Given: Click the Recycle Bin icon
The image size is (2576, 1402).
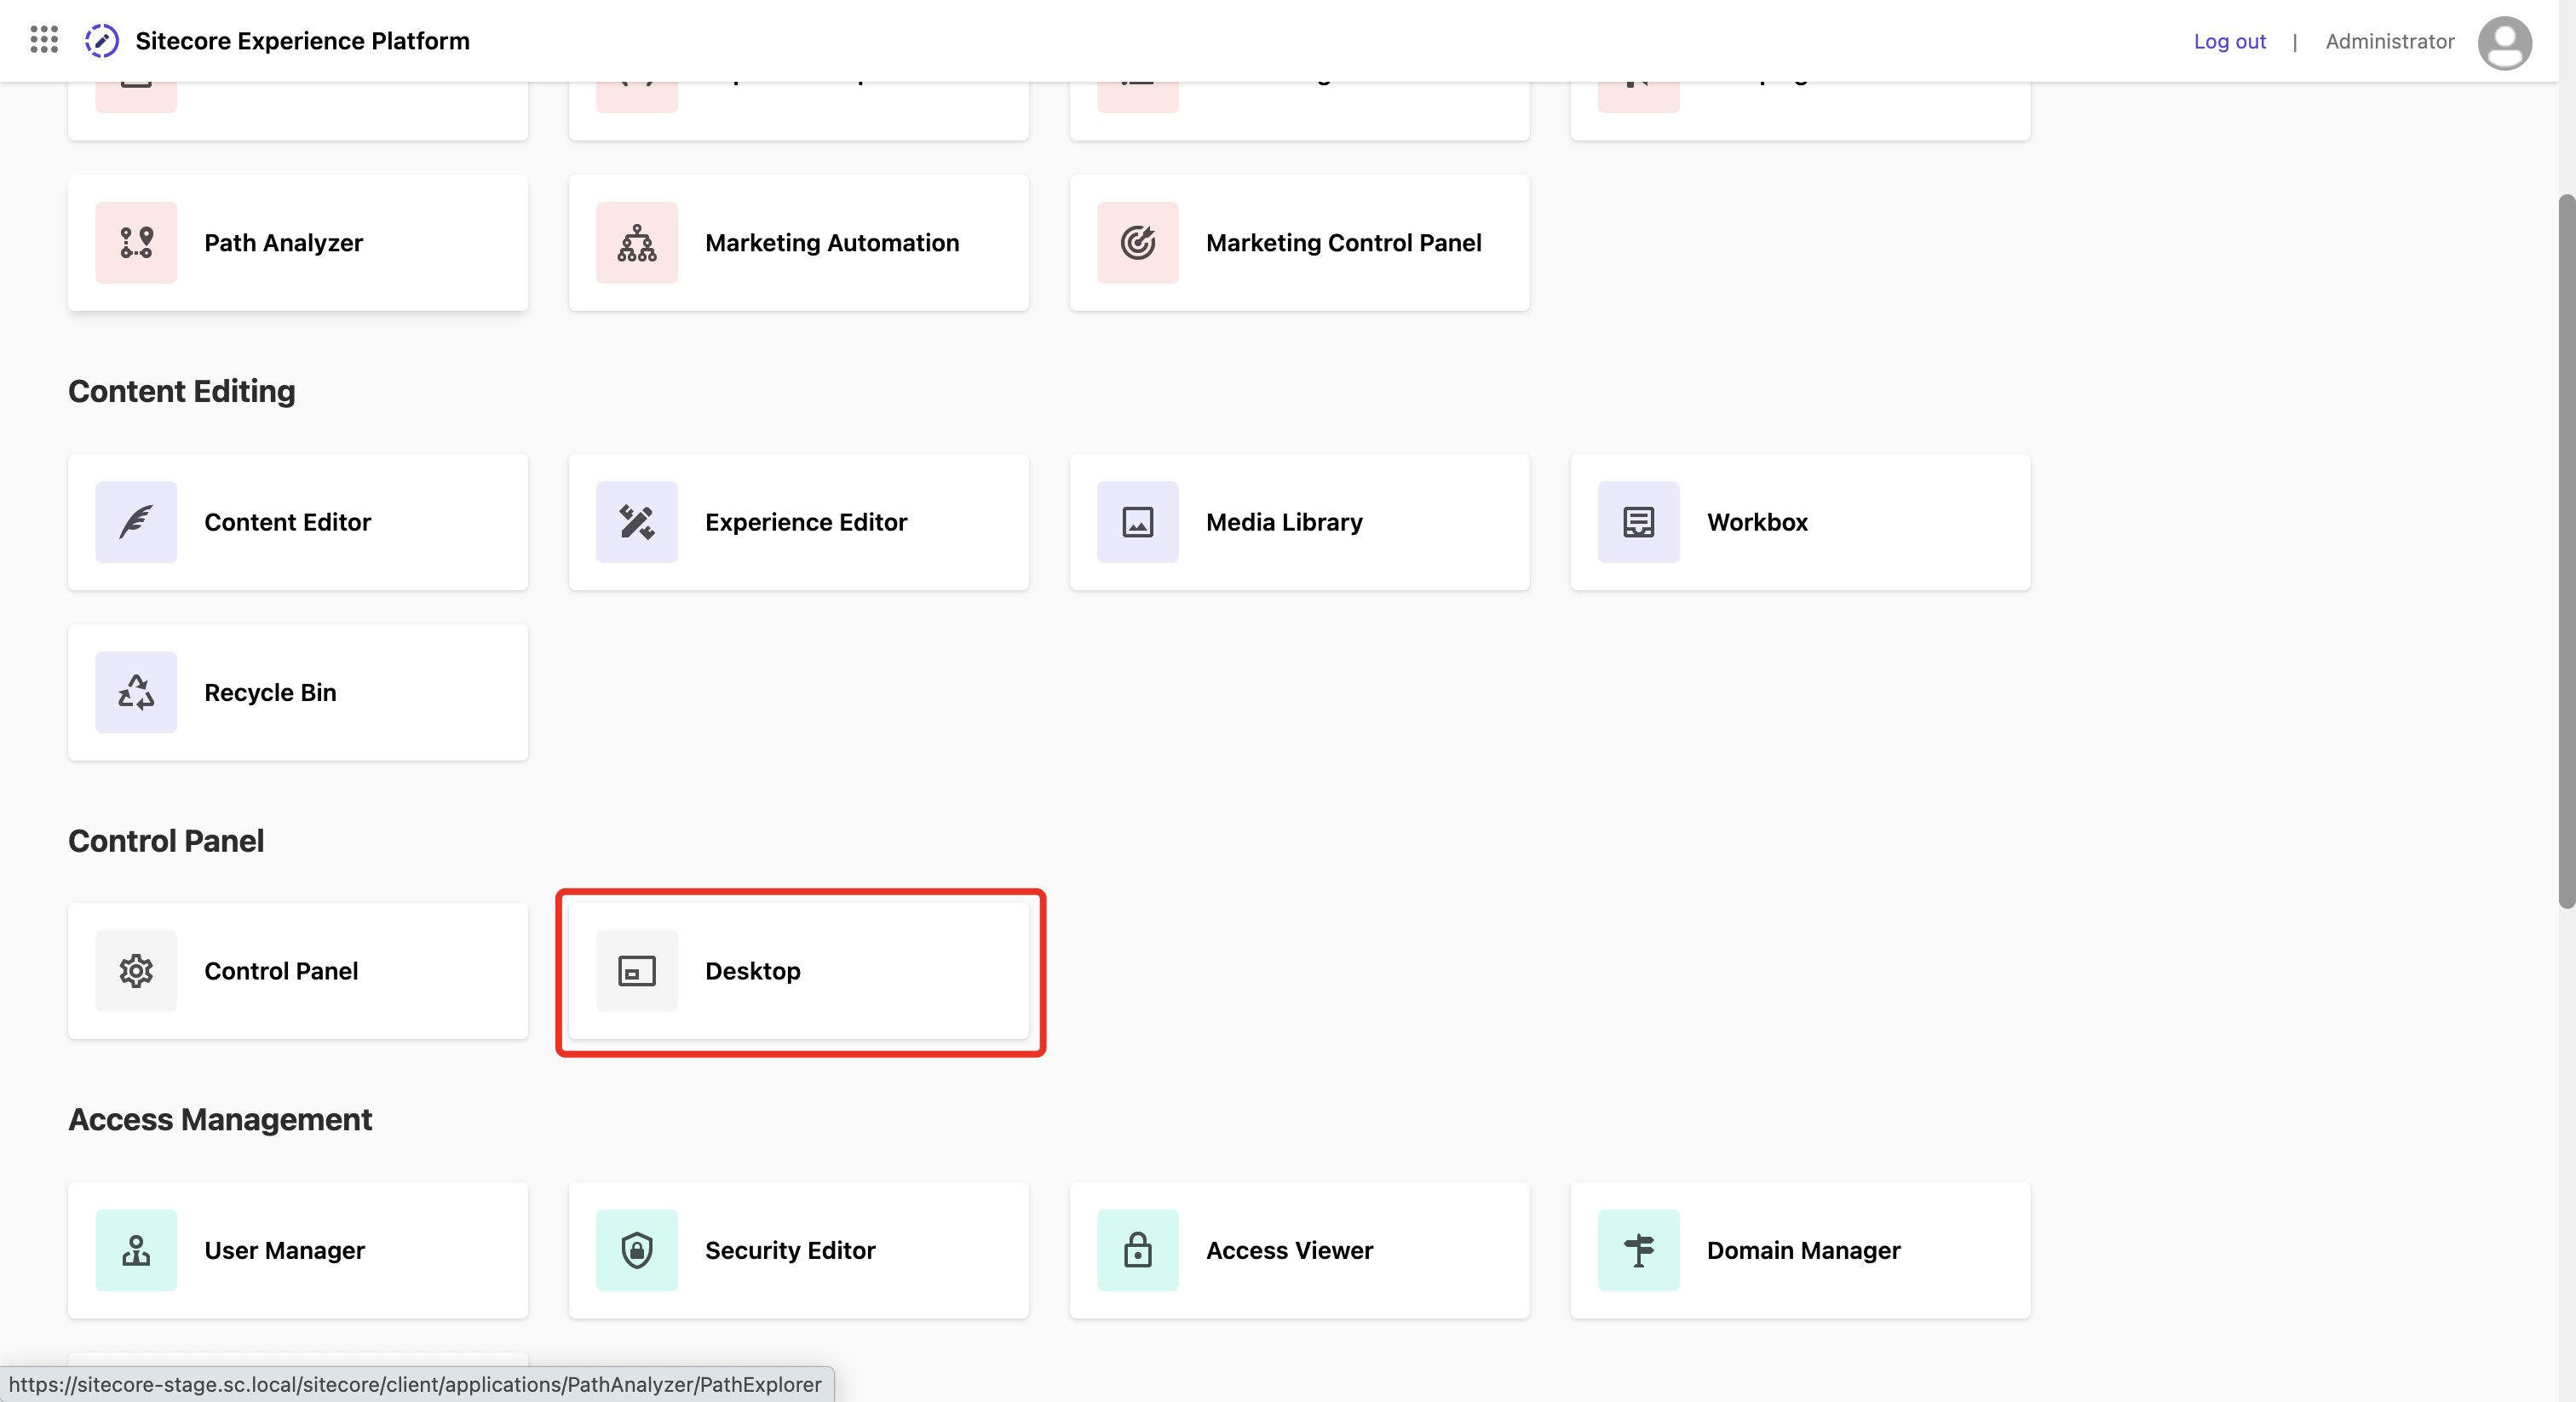Looking at the screenshot, I should (x=136, y=693).
